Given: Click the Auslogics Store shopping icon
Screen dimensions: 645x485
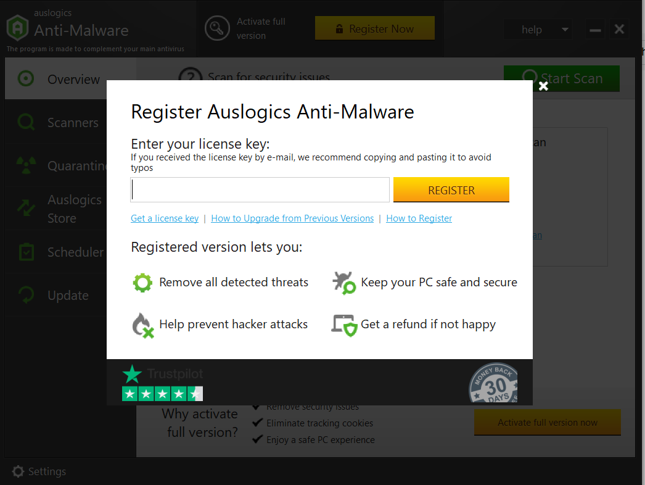Looking at the screenshot, I should pos(26,208).
